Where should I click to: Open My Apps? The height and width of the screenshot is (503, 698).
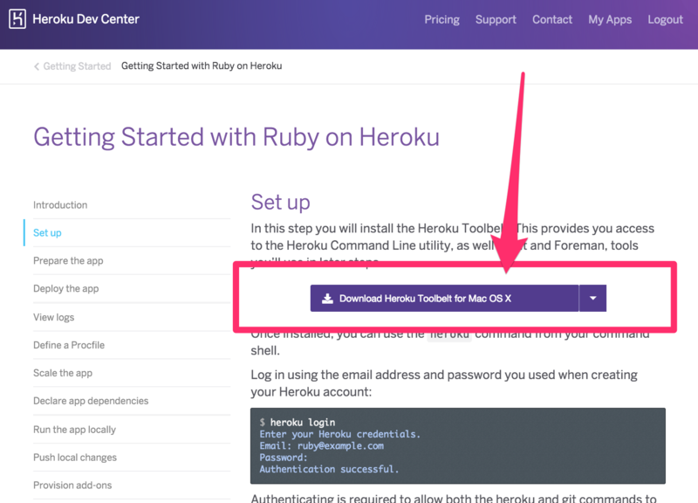[x=610, y=19]
